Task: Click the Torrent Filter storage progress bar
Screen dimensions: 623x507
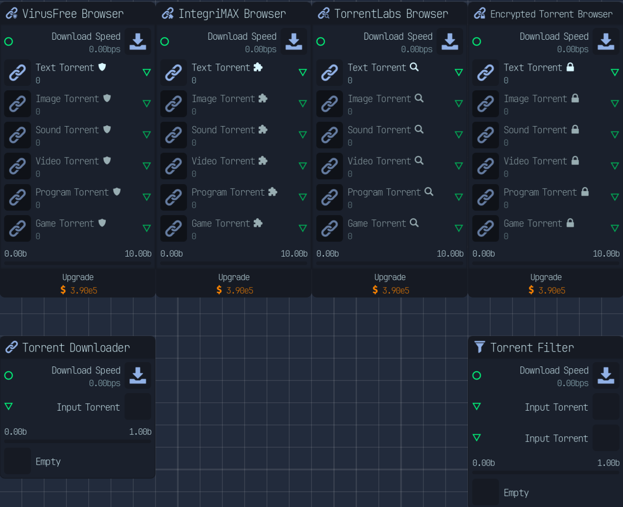Action: 546,473
